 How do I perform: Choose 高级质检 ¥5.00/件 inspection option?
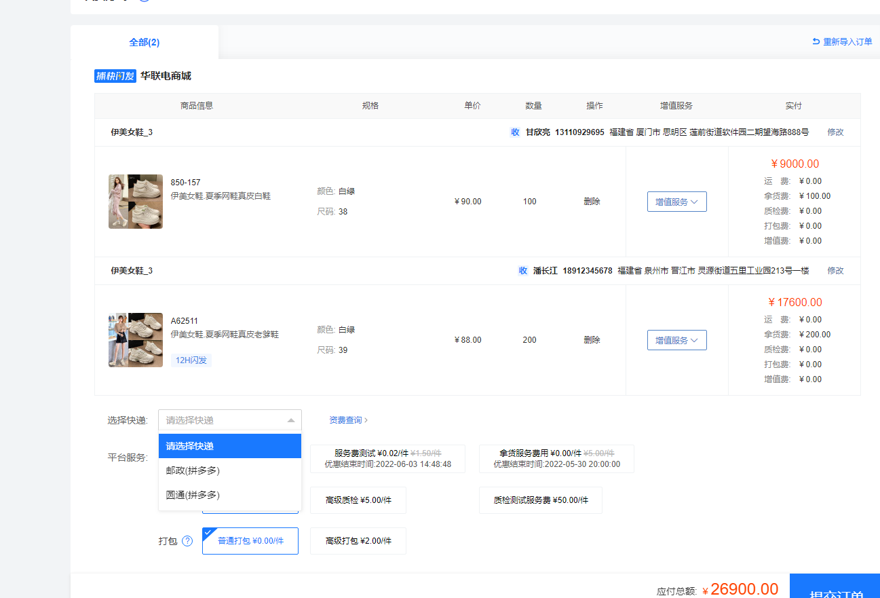point(358,500)
